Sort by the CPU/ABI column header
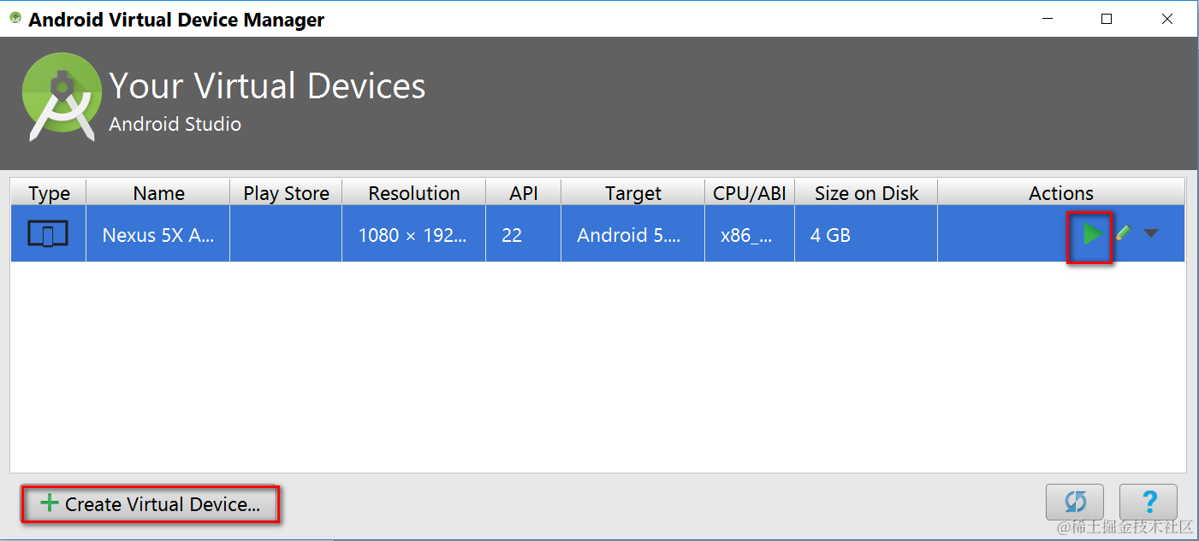Viewport: 1199px width, 541px height. pyautogui.click(x=750, y=192)
